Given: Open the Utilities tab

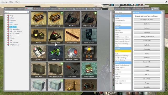Looking at the screenshot, I should (155, 9).
